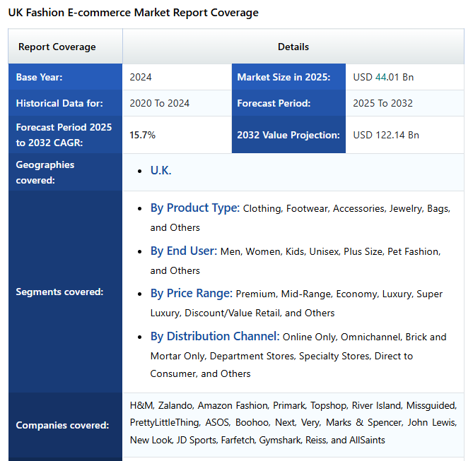Select the '2025 To 2032' value

point(383,103)
